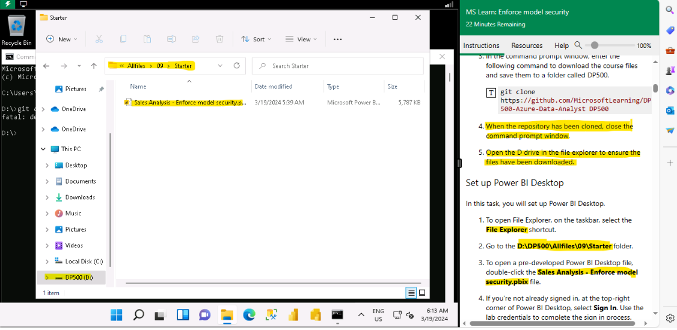Go back with the left arrow button
Viewport: 677px width, 330px height.
point(46,66)
